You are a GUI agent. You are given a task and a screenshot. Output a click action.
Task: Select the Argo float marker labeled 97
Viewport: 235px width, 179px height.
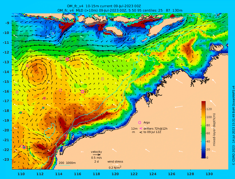click(82, 92)
